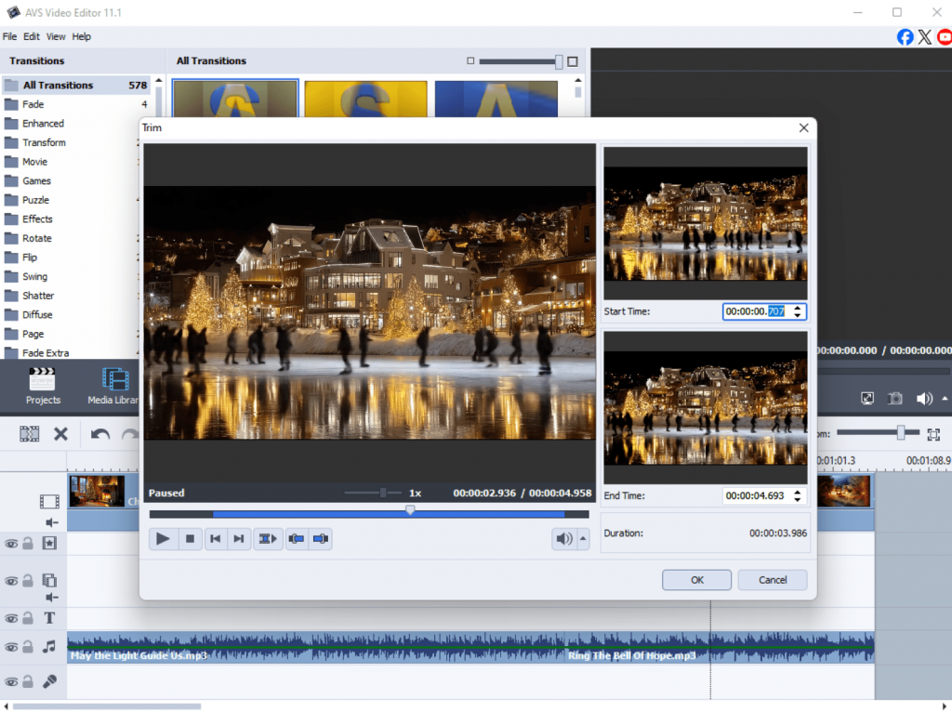This screenshot has height=713, width=952.
Task: Open the Facebook share icon
Action: click(x=905, y=36)
